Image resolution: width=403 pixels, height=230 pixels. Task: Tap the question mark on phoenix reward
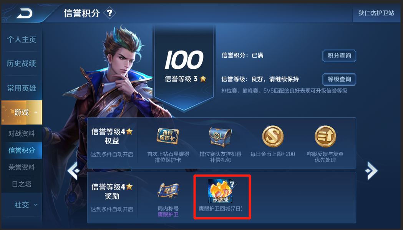click(232, 184)
